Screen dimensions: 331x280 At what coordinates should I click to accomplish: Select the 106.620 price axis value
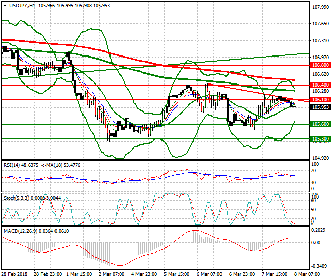320,74
